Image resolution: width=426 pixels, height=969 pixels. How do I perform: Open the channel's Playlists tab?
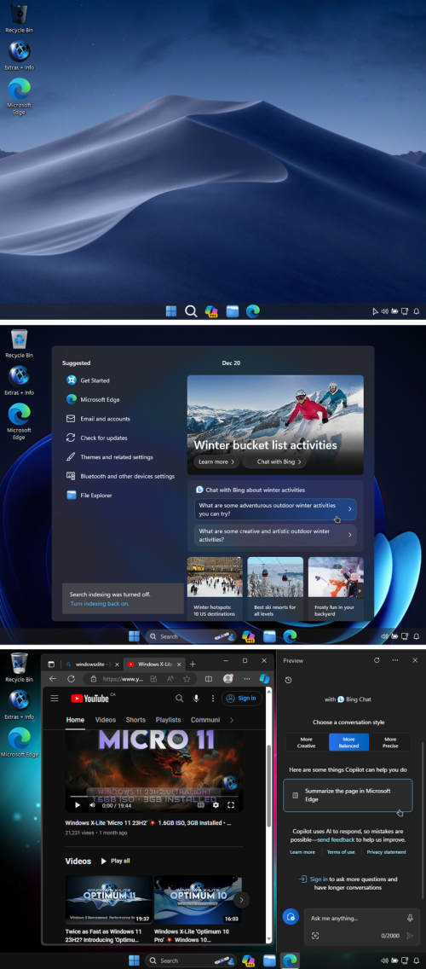point(168,720)
